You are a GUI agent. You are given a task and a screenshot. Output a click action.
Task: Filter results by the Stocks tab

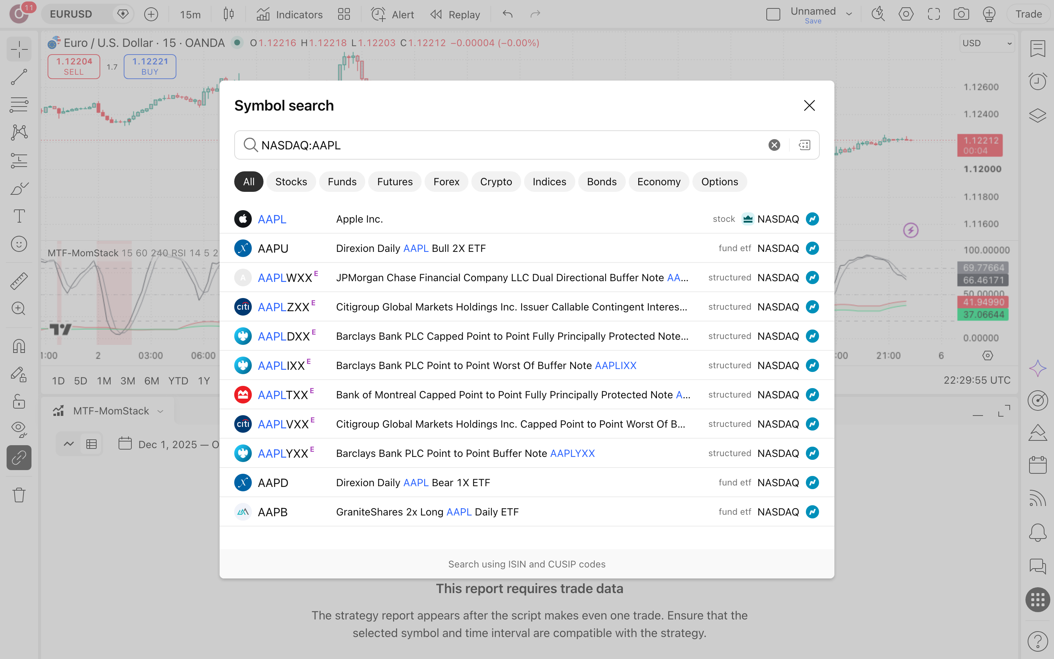coord(291,182)
